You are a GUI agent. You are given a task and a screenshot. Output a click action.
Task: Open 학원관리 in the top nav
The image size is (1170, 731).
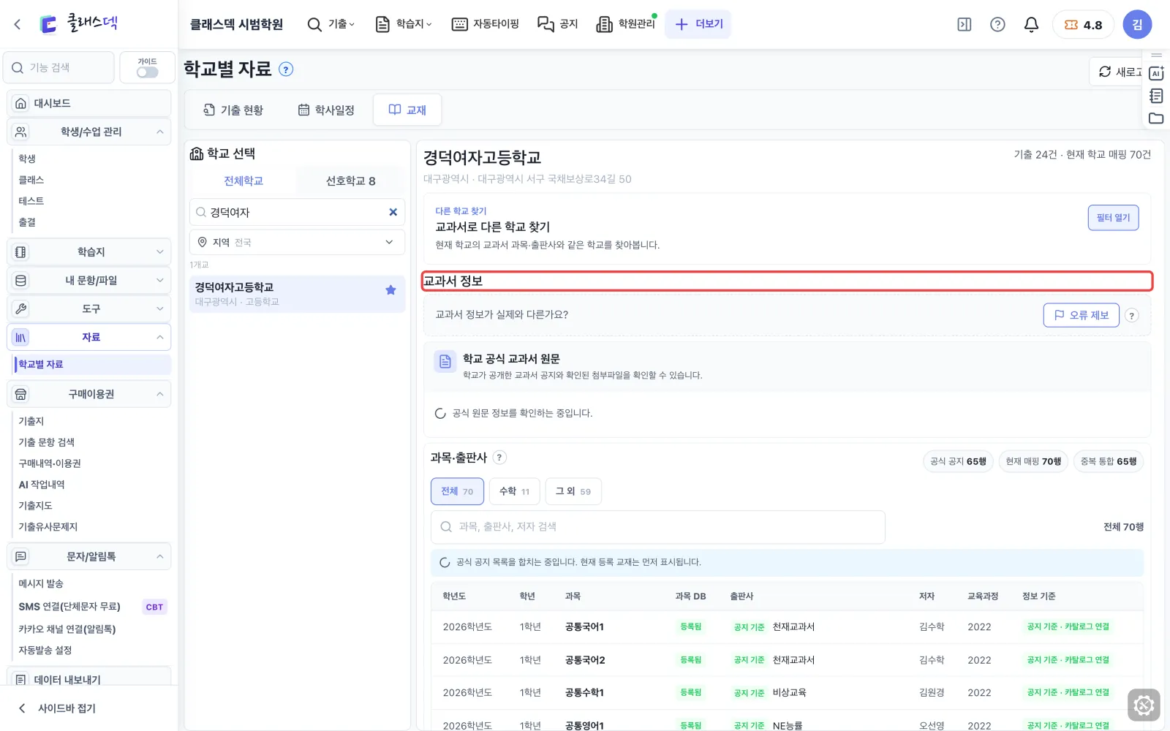click(x=626, y=24)
